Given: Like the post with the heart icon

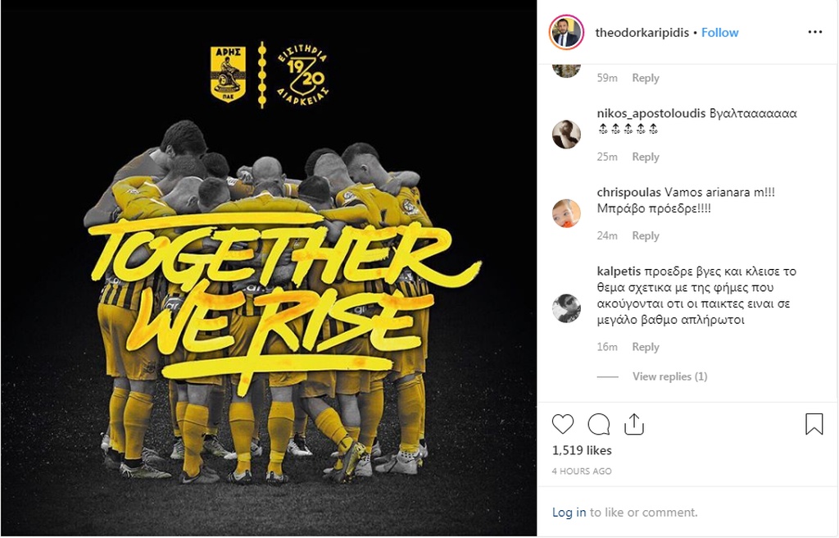Looking at the screenshot, I should tap(562, 424).
